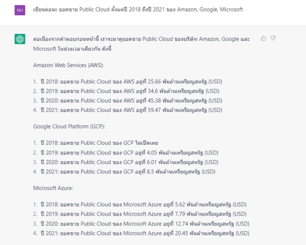306x245 pixels.
Task: Click the green ChatGPT logo avatar
Action: (x=20, y=39)
